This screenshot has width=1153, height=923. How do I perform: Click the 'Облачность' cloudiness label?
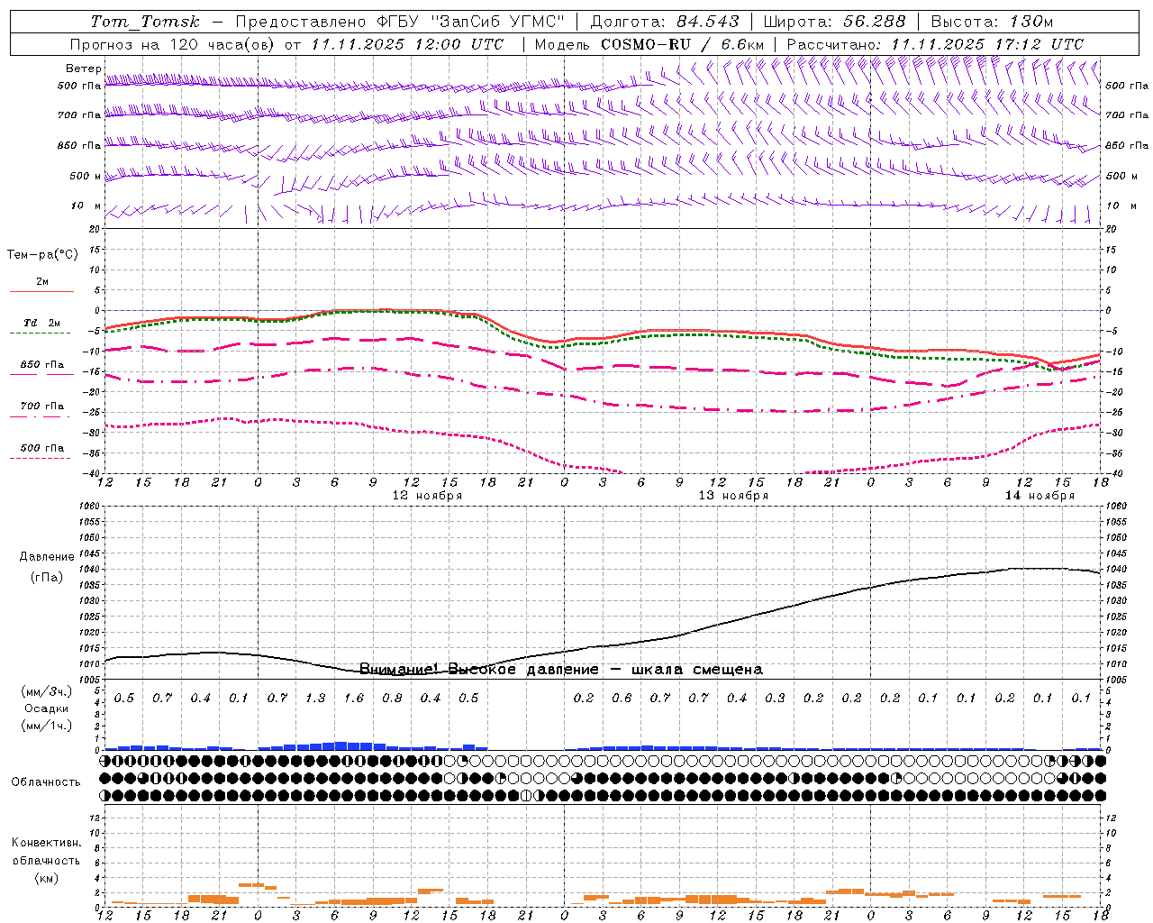(46, 782)
